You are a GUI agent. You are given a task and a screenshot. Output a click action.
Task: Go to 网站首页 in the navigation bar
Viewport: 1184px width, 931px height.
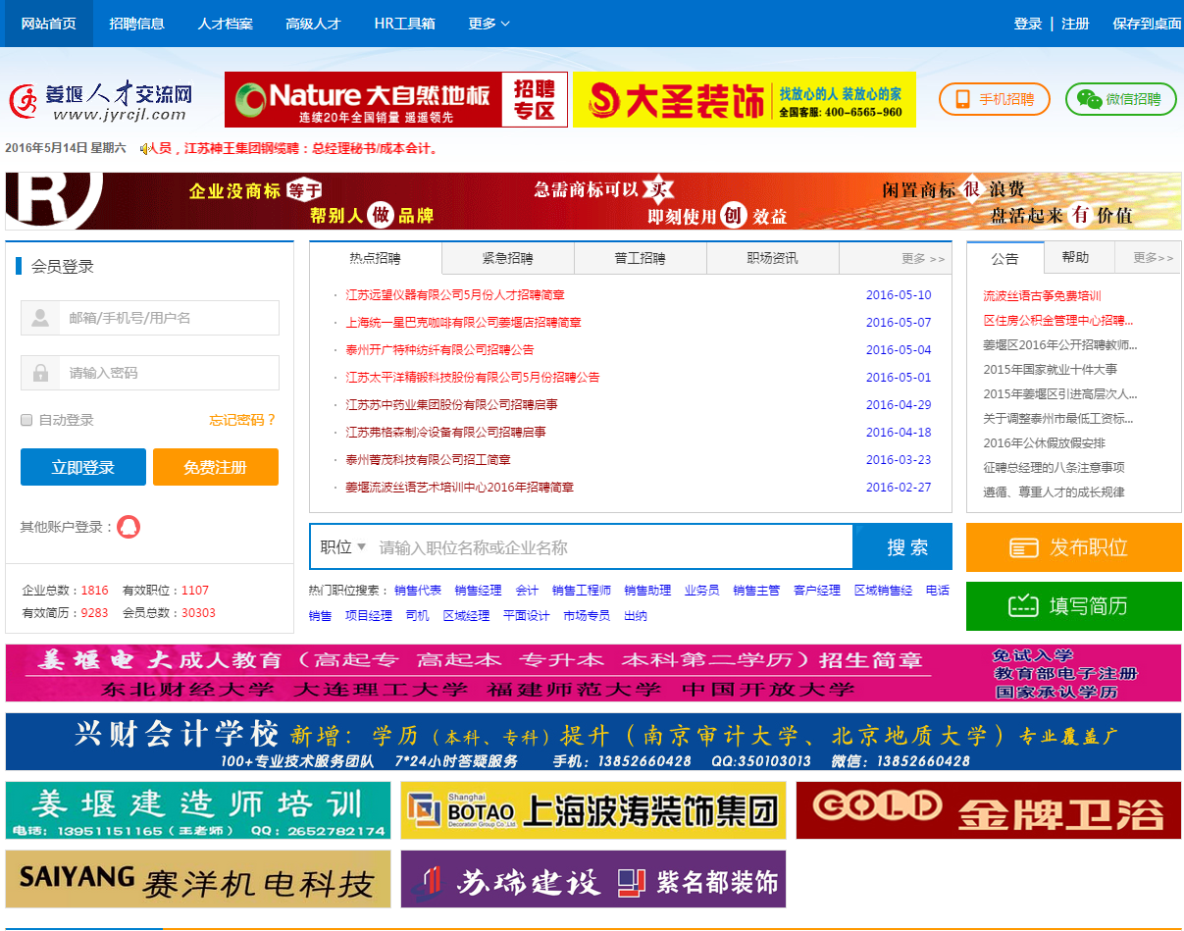point(49,24)
